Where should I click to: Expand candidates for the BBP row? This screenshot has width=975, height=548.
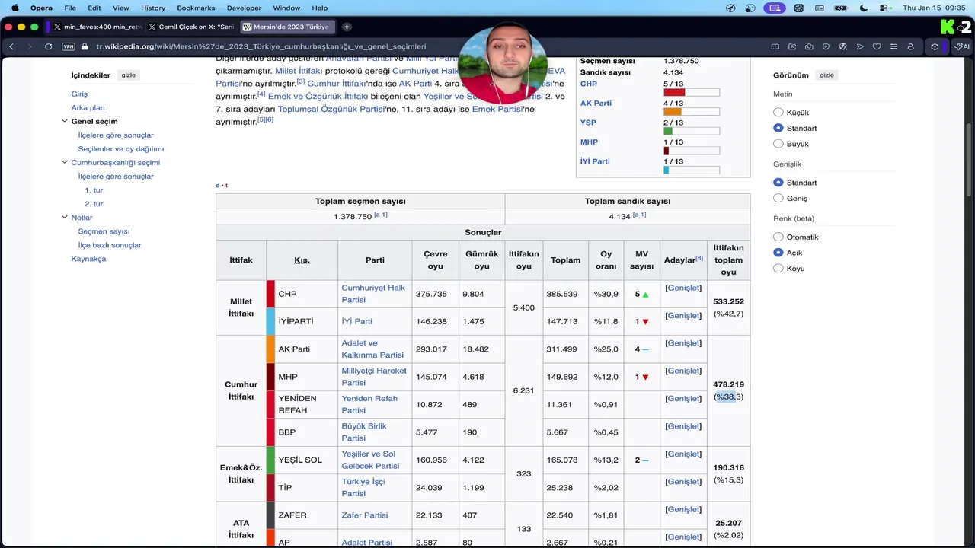click(683, 426)
